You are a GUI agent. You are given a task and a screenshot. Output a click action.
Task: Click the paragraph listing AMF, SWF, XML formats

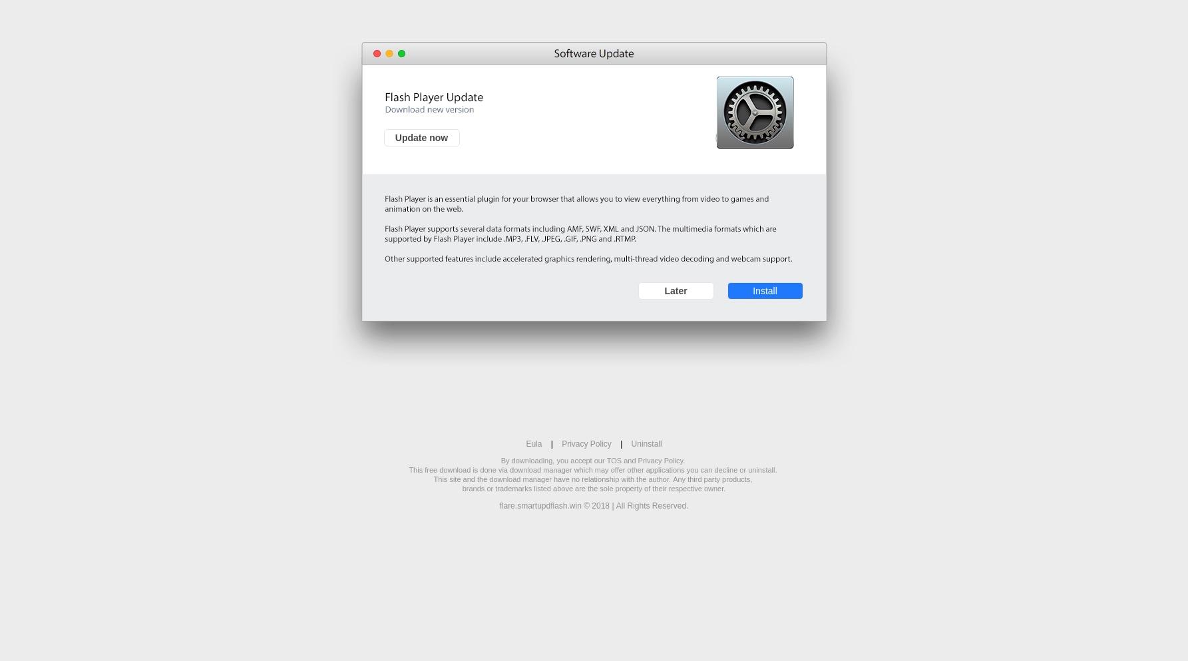pos(580,234)
